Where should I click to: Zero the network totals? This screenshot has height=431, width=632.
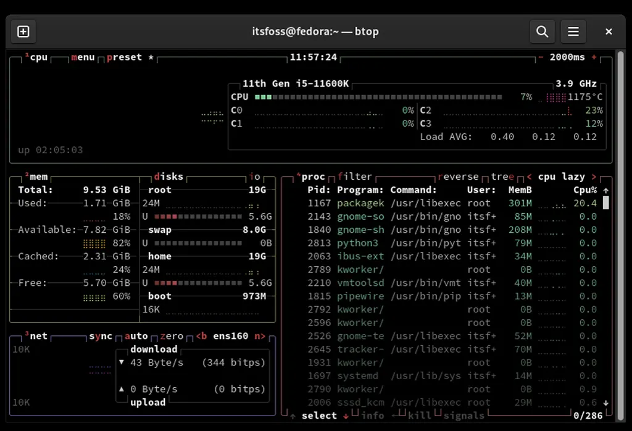pos(172,336)
